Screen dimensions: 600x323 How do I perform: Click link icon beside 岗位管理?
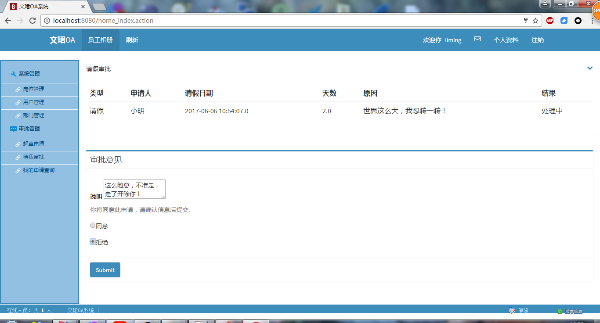(x=18, y=90)
